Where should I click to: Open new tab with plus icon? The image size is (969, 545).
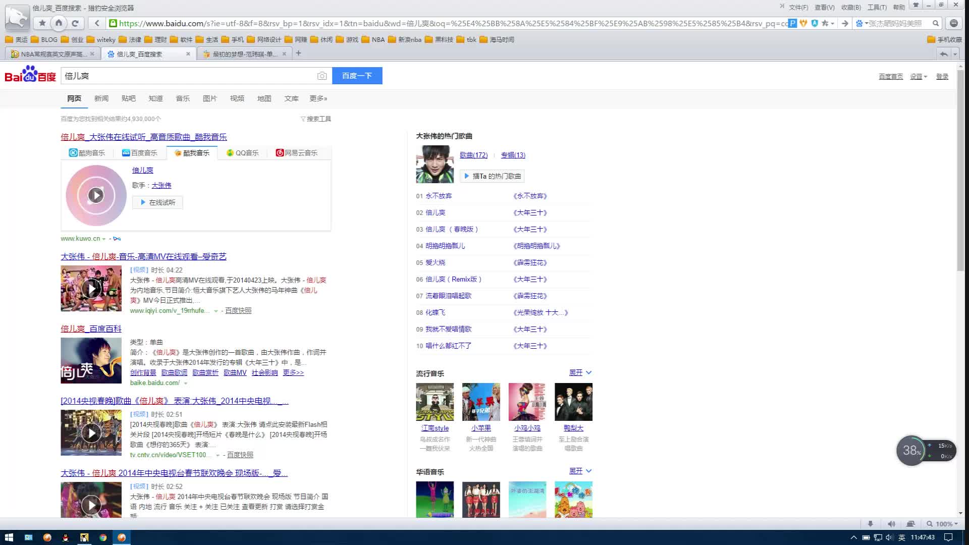pos(298,53)
